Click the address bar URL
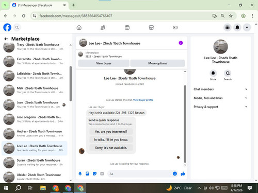This screenshot has width=258, height=193. 76,16
